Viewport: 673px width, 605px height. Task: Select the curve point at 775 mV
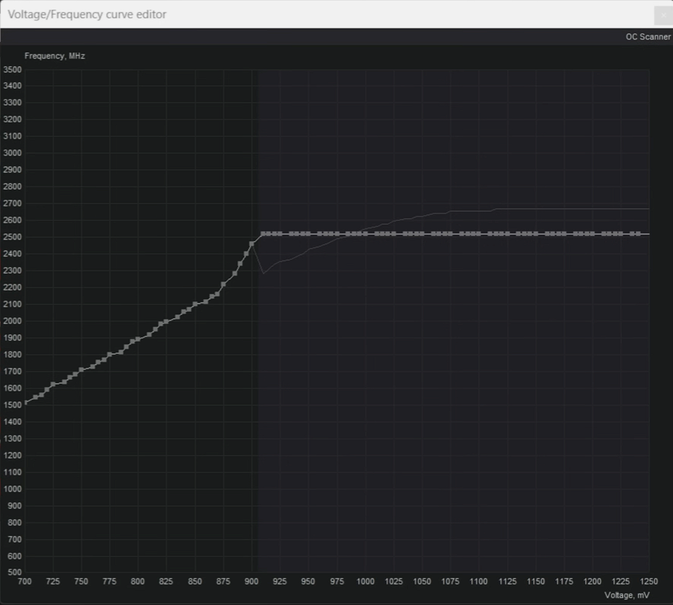point(110,355)
